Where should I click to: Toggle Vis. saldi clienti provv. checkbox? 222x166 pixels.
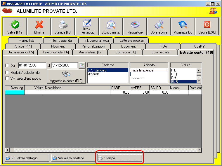coord(7,78)
